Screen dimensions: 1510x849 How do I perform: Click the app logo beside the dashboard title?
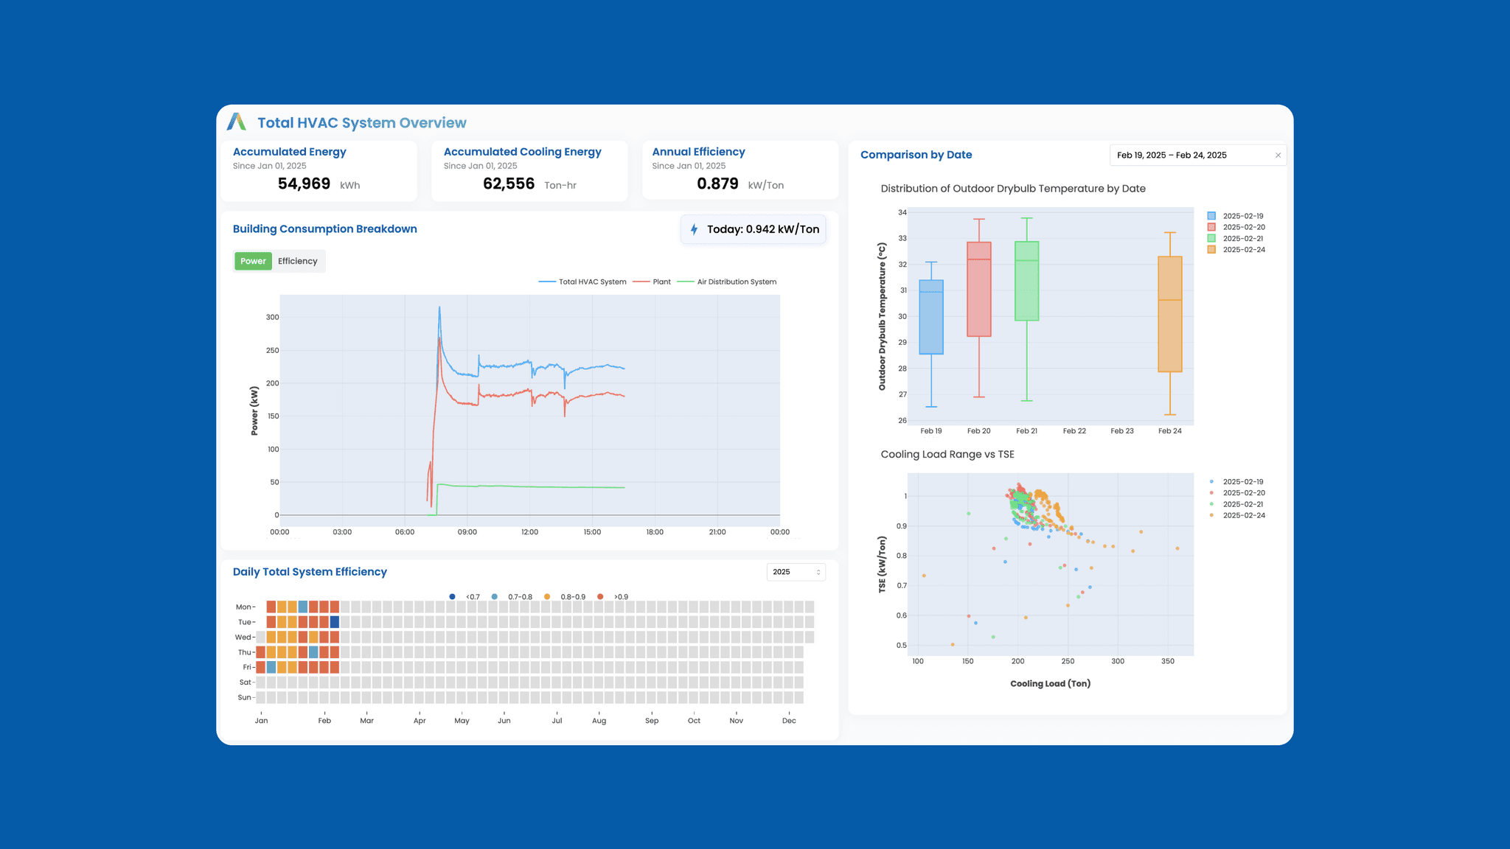coord(236,122)
